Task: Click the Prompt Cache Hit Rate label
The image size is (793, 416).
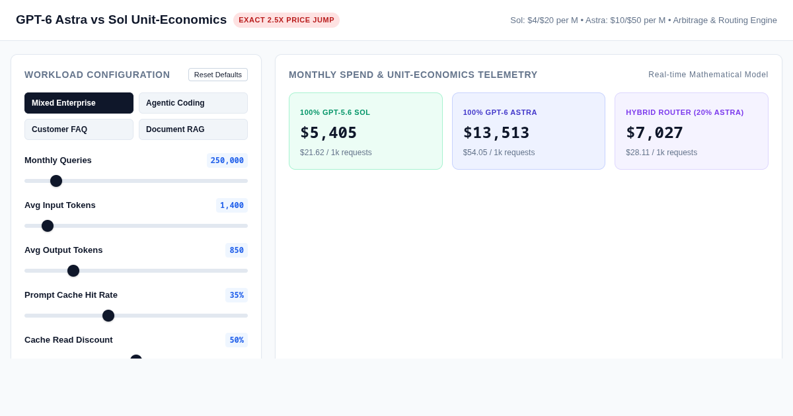Action: coord(71,295)
